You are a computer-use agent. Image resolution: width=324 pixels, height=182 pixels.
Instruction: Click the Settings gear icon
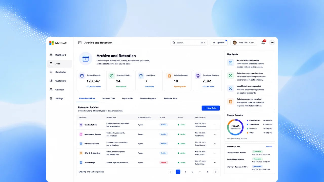(51, 99)
